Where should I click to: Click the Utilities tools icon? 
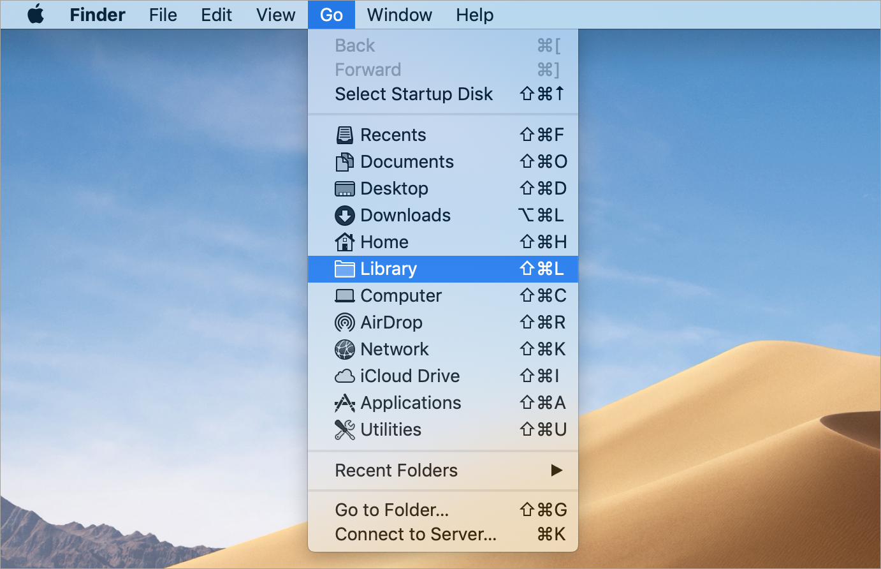(345, 430)
